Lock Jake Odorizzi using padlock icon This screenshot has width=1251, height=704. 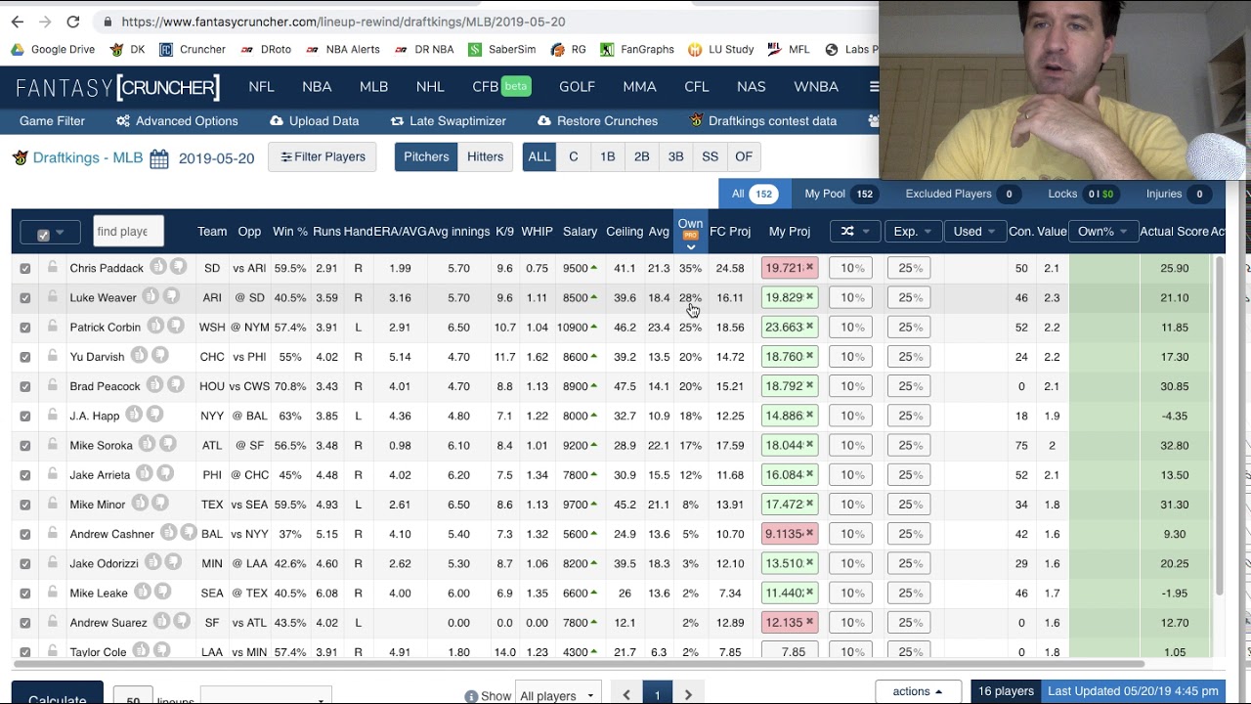coord(53,562)
